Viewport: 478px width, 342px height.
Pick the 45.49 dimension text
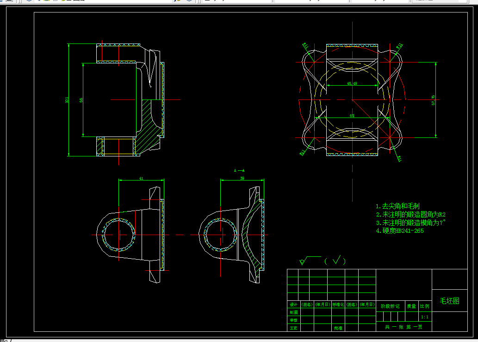(352, 83)
